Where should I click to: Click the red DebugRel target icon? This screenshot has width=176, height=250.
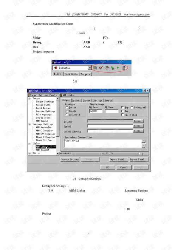point(56,68)
